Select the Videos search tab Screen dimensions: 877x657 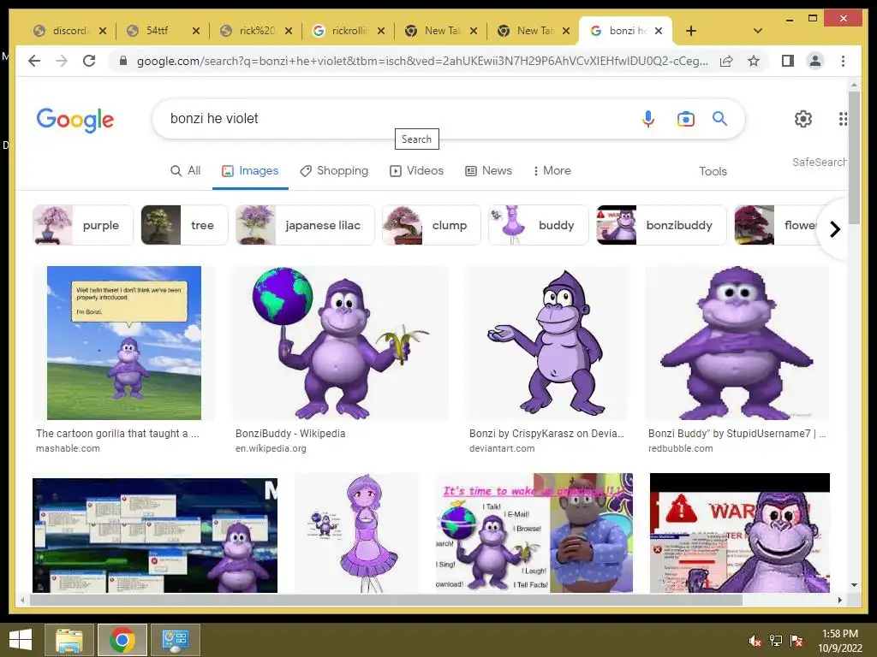pos(417,170)
